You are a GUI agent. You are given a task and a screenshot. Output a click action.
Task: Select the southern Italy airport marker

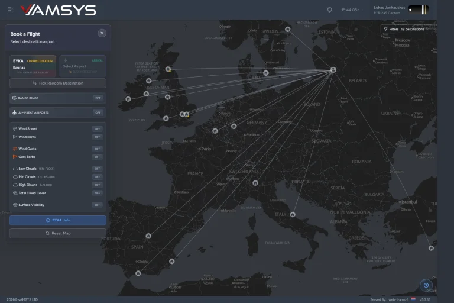[x=293, y=215]
